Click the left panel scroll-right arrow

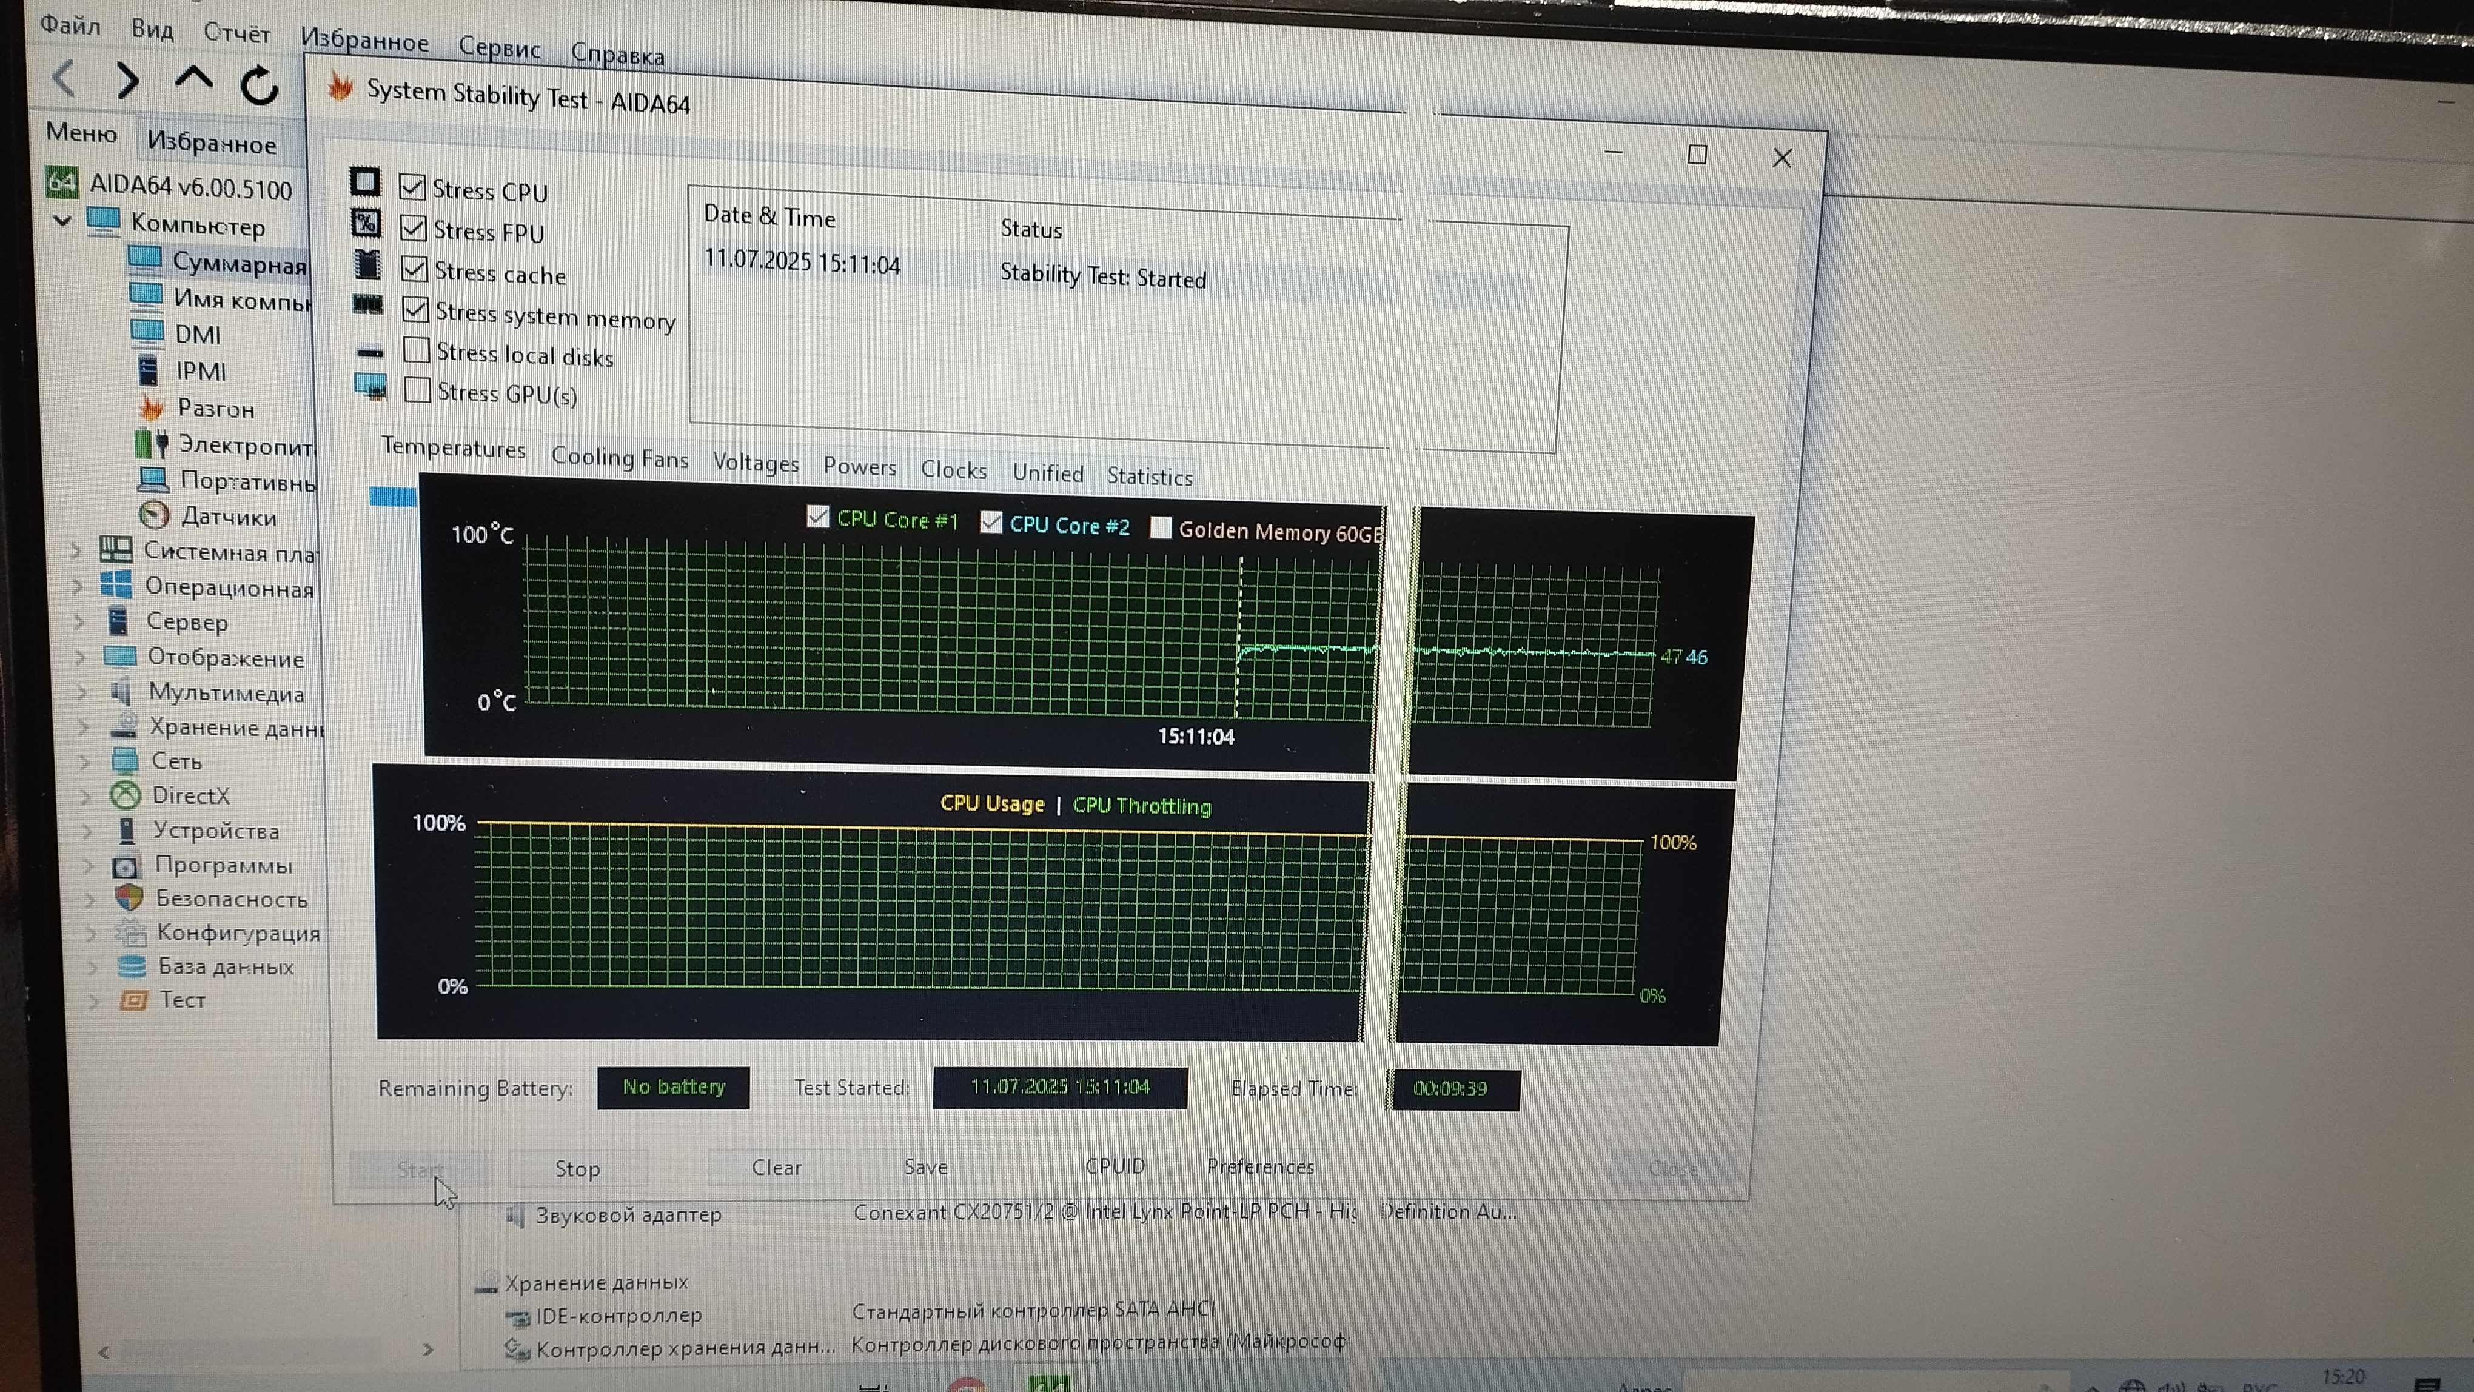pos(428,1350)
